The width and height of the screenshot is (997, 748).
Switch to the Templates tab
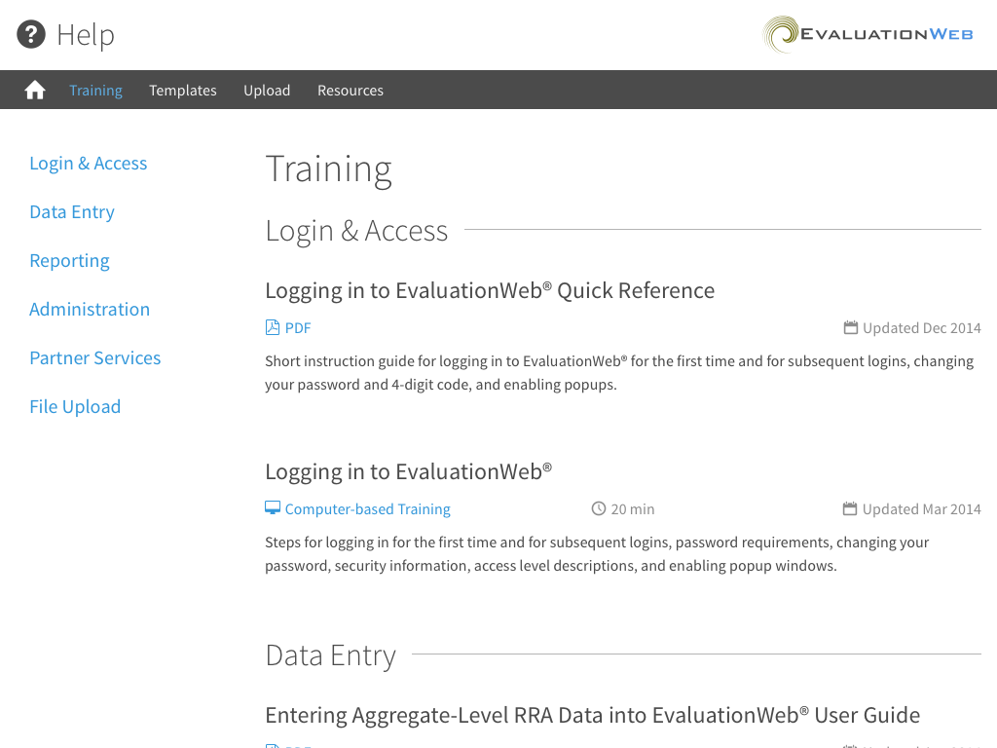(x=183, y=91)
